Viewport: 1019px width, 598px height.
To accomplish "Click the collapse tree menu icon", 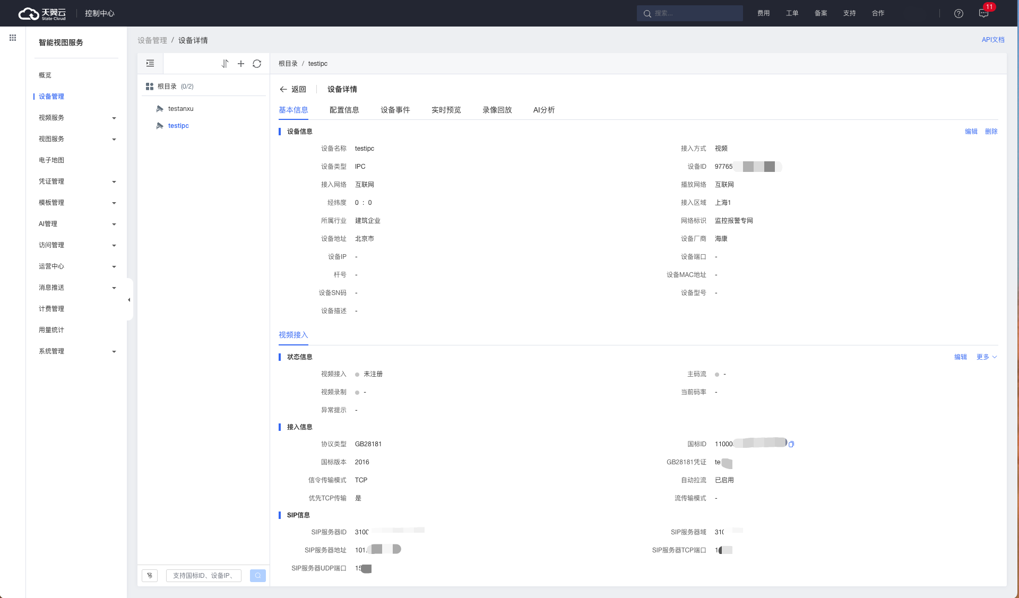I will pos(150,64).
